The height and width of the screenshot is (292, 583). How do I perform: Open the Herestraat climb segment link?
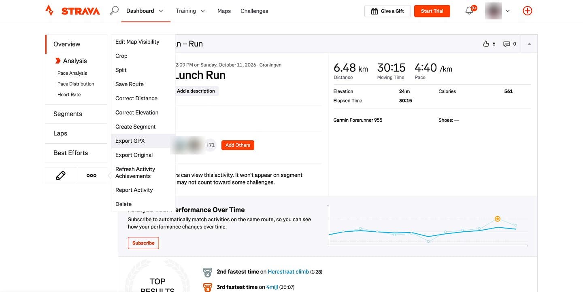tap(288, 272)
